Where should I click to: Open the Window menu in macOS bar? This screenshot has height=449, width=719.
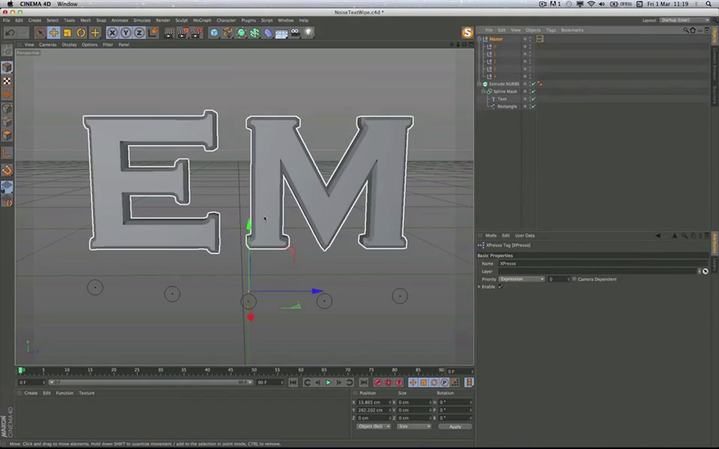67,4
